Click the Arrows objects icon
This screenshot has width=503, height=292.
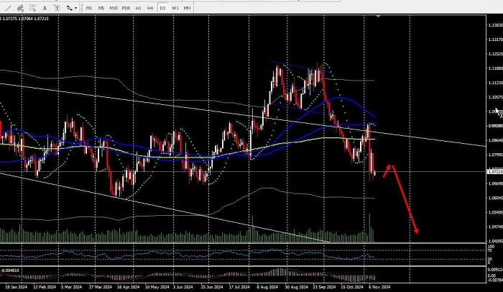point(68,8)
